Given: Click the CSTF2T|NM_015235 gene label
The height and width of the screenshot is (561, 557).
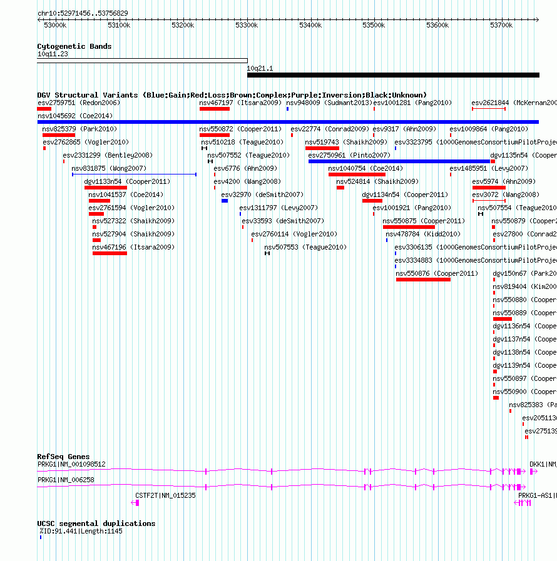Looking at the screenshot, I should point(165,495).
